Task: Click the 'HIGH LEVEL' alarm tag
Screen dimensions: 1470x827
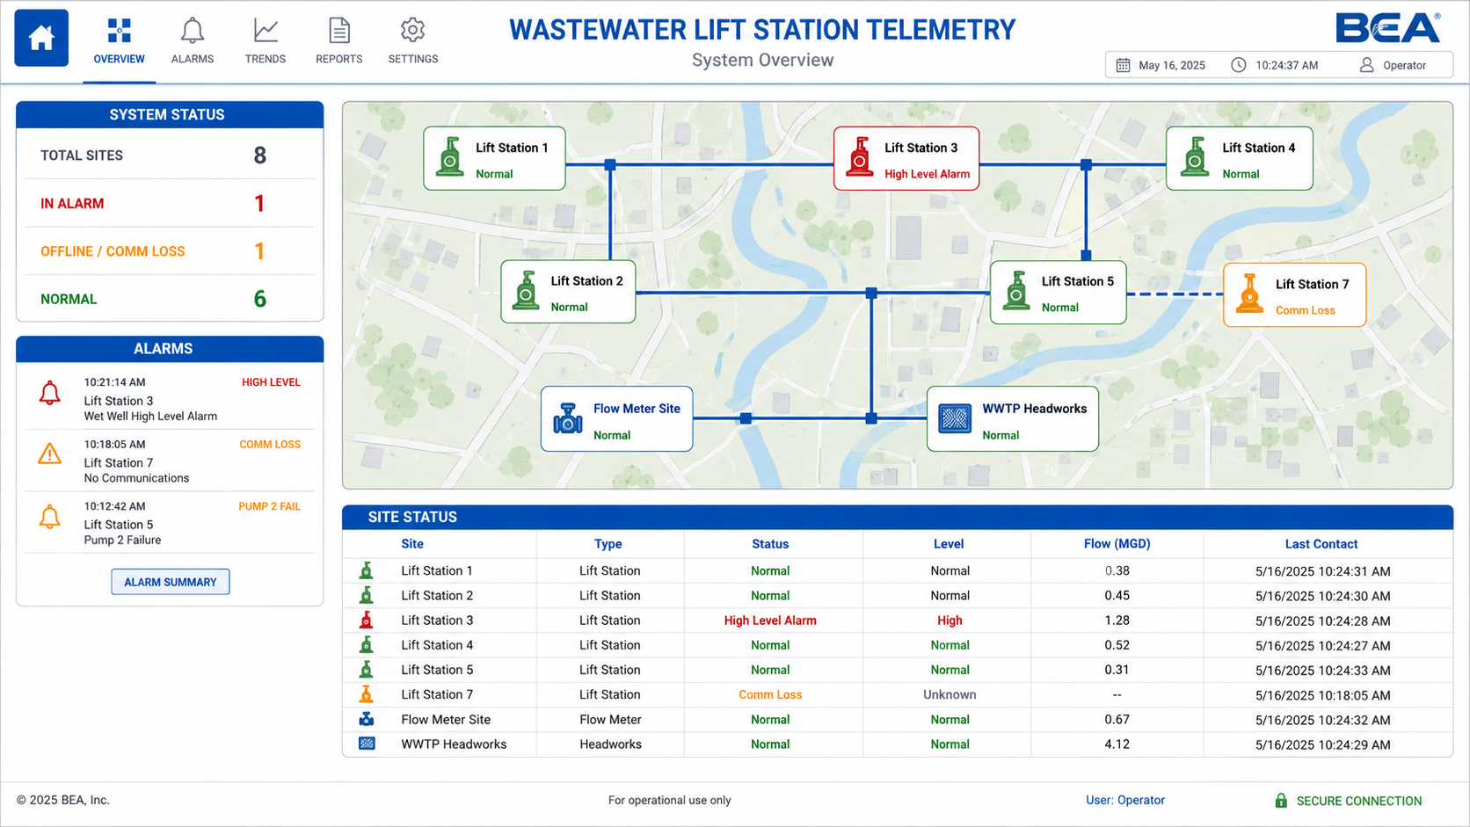Action: pyautogui.click(x=271, y=382)
